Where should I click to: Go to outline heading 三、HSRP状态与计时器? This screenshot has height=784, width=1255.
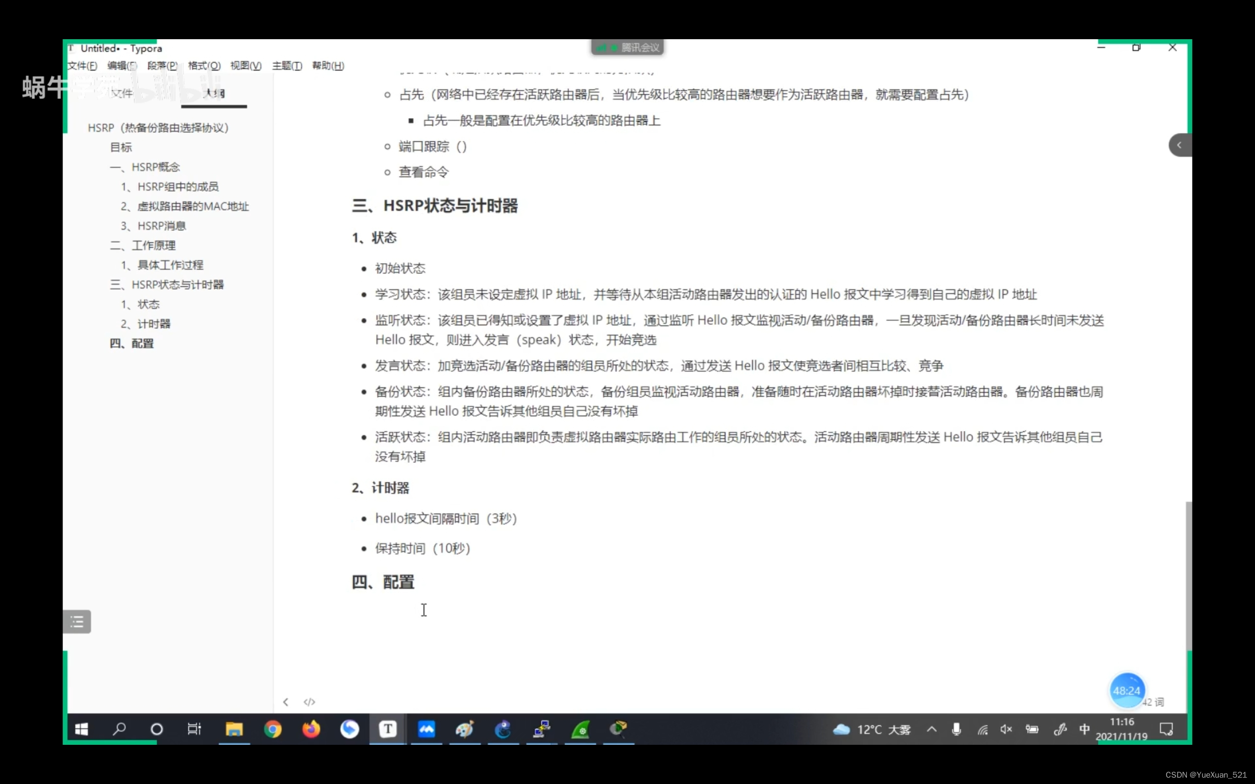[x=167, y=285]
